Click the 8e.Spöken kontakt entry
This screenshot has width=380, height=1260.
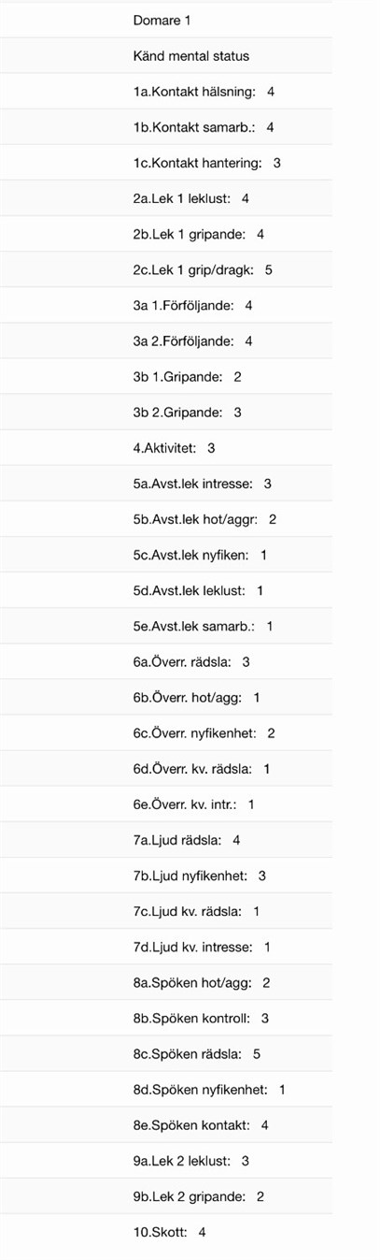click(x=166, y=1125)
